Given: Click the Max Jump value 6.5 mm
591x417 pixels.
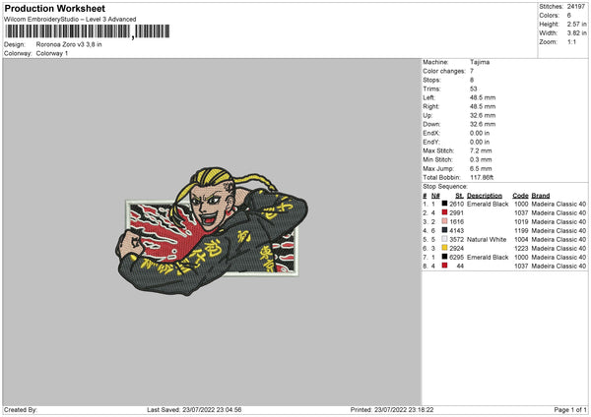Looking at the screenshot, I should (481, 168).
